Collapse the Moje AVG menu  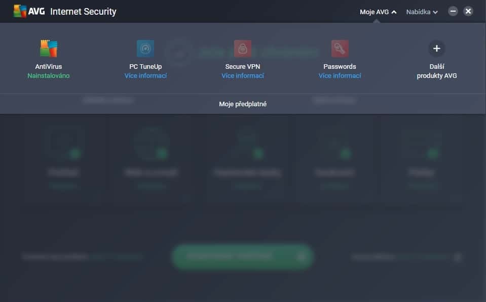[x=378, y=12]
